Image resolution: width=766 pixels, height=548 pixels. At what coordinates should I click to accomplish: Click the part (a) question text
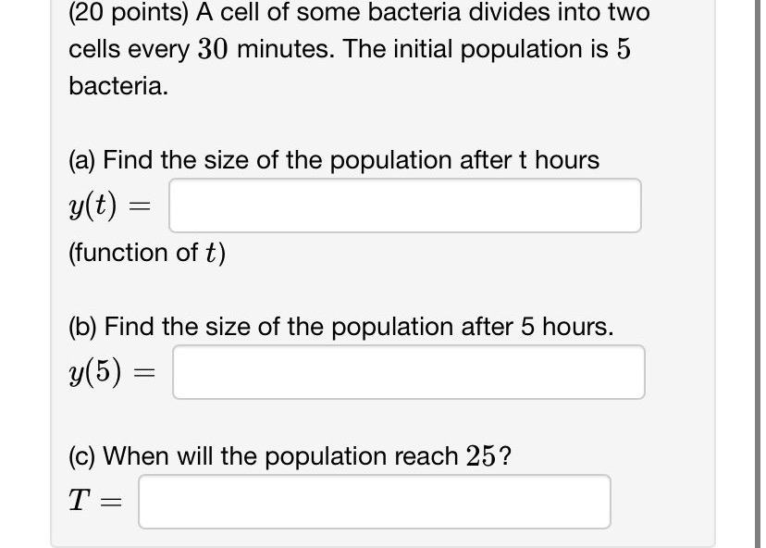pyautogui.click(x=333, y=159)
